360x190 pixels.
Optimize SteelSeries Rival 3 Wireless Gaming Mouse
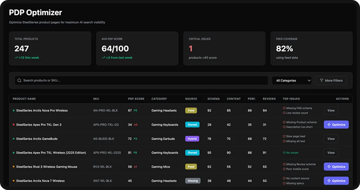(336, 167)
